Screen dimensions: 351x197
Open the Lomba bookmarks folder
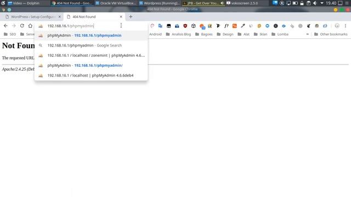[280, 34]
